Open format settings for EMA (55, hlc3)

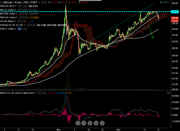[23, 6]
